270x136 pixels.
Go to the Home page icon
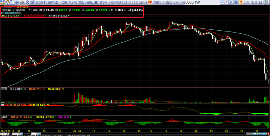tap(7, 2)
